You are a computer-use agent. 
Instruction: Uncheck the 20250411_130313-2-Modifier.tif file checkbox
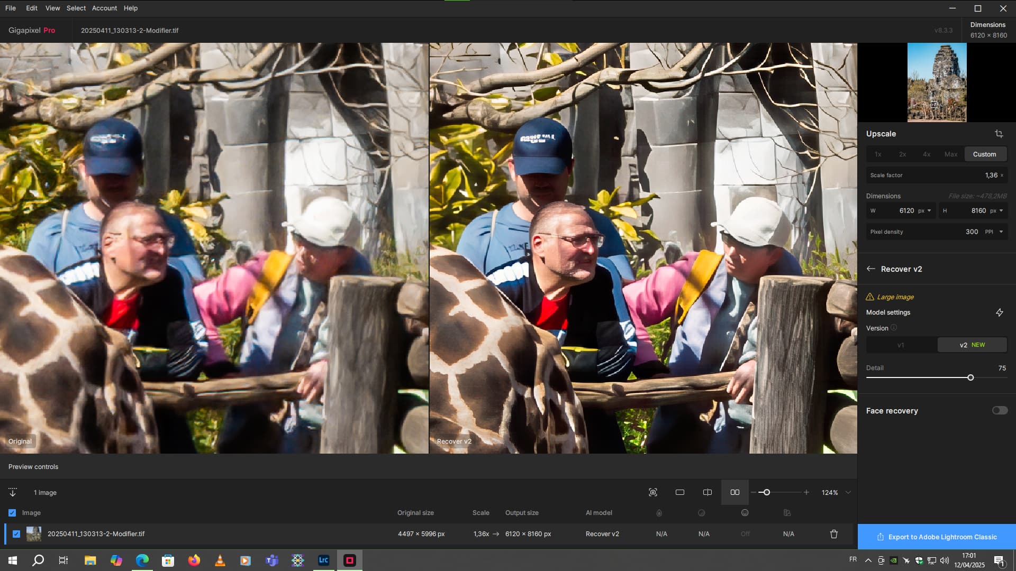coord(16,534)
